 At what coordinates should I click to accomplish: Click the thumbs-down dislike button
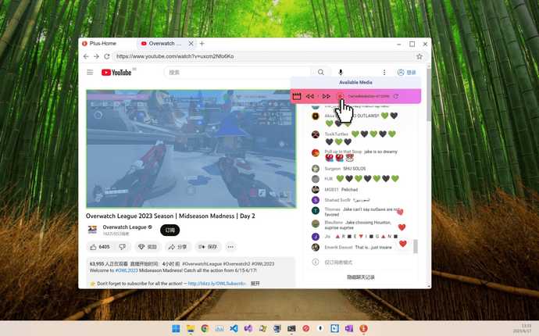pyautogui.click(x=122, y=246)
